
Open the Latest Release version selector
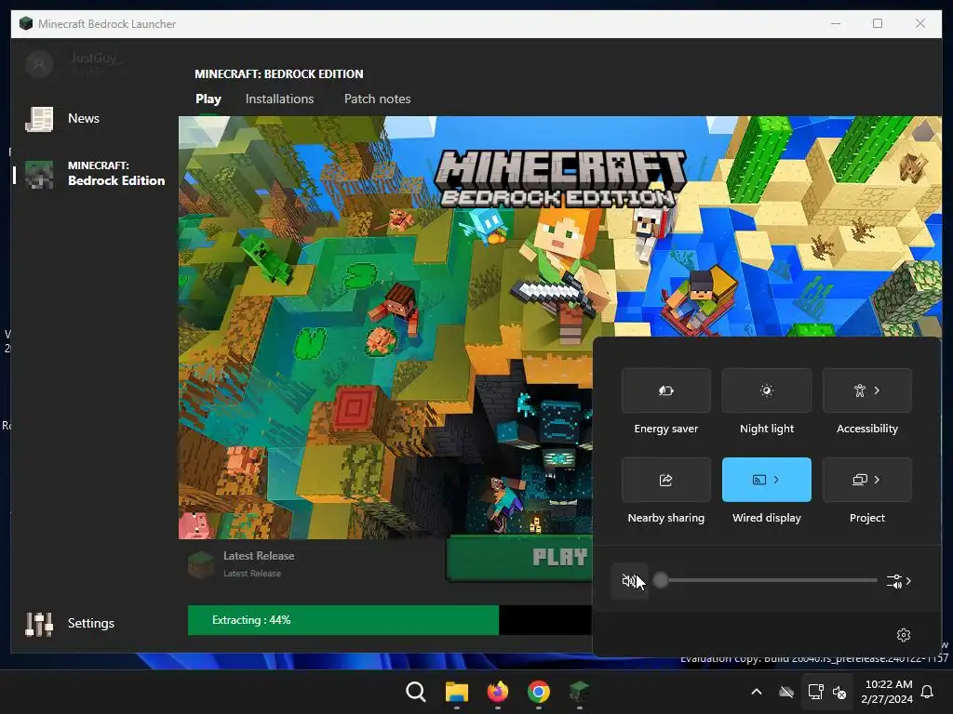243,564
